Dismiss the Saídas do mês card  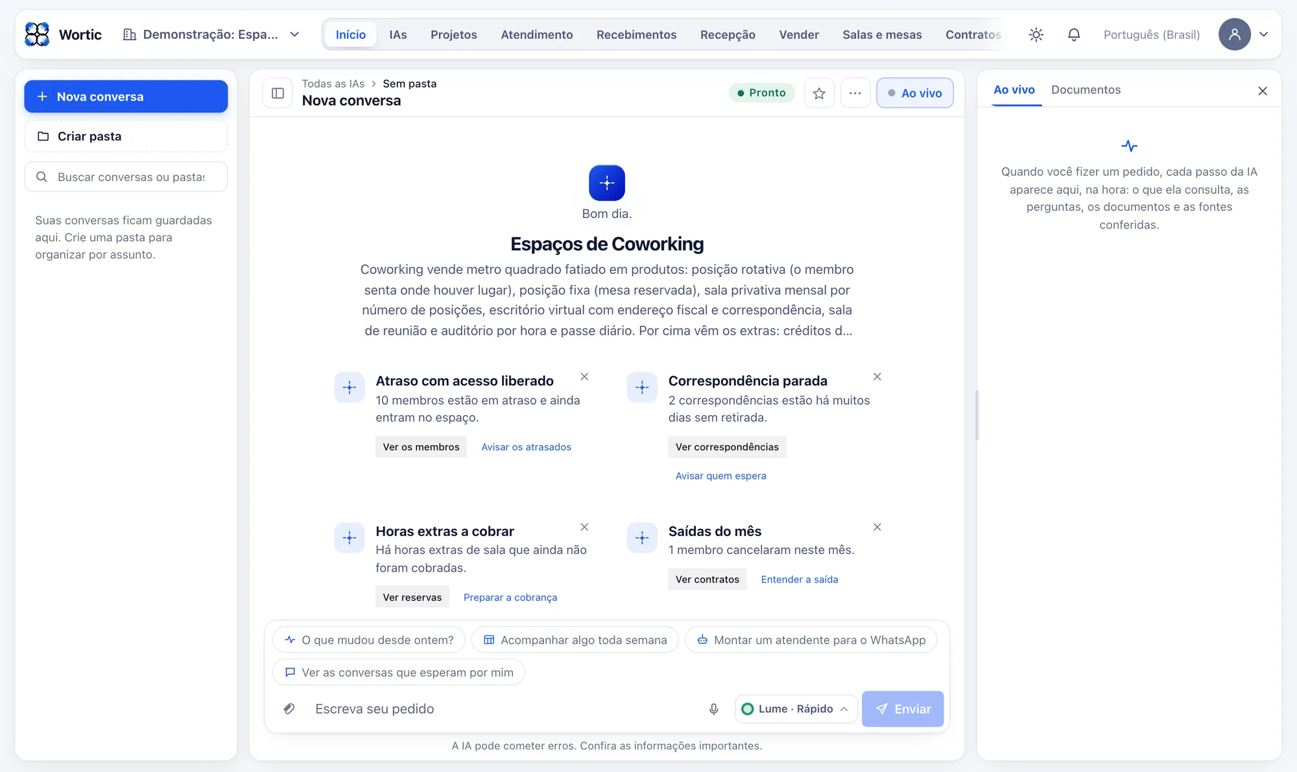[x=877, y=527]
